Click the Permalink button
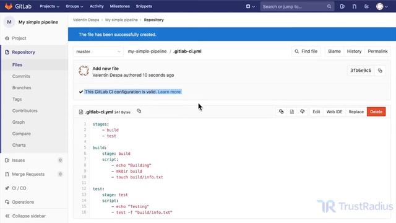Screen dimensions: 396x223 tap(377, 51)
